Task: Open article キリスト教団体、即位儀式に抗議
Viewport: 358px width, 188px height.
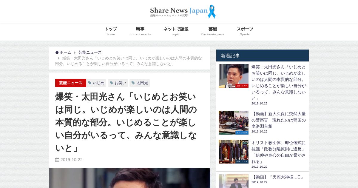Action: point(279,152)
